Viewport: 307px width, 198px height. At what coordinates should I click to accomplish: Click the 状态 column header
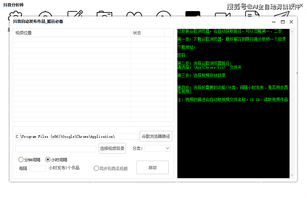tap(148, 33)
